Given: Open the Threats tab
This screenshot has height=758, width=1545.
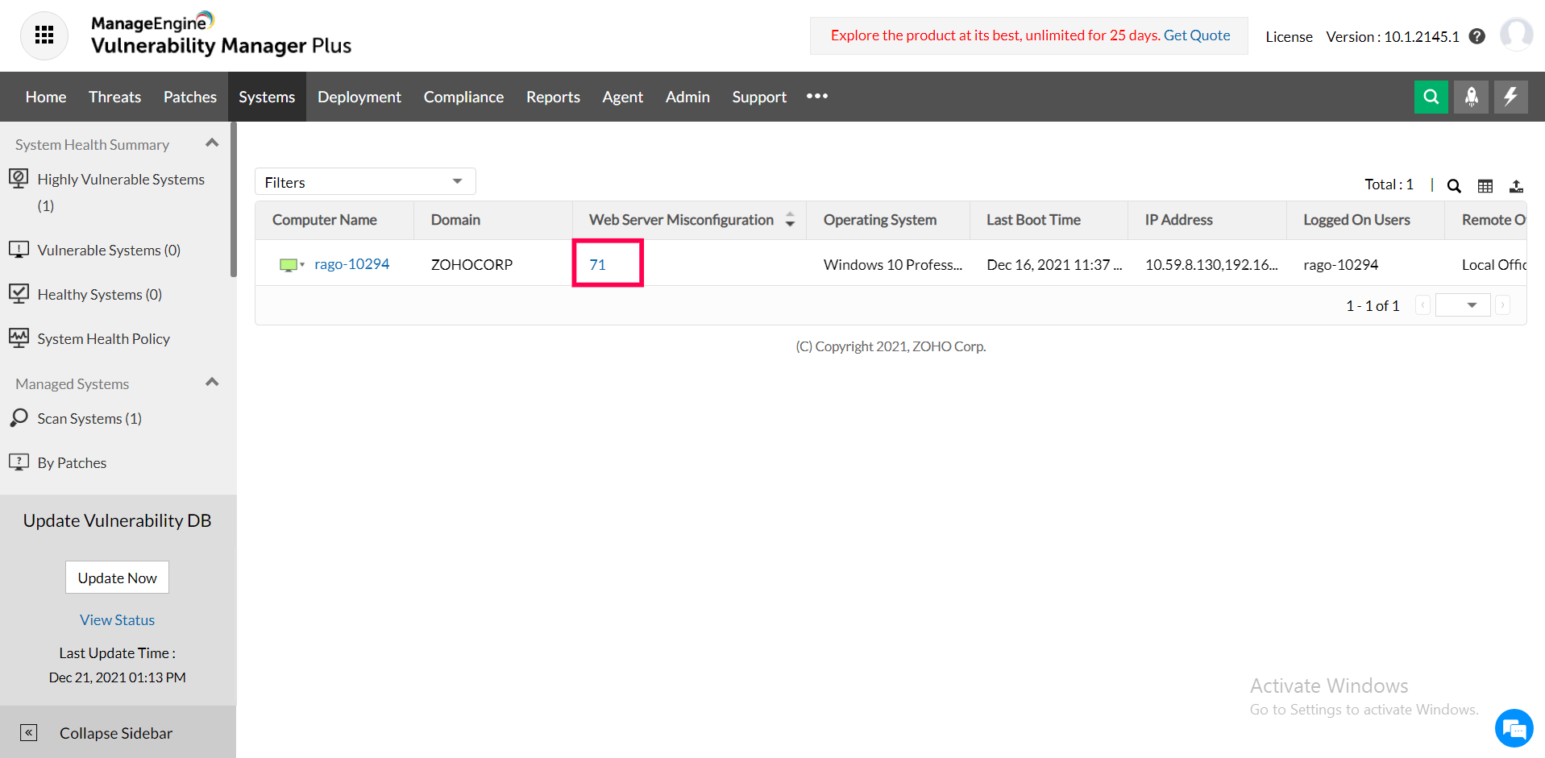Looking at the screenshot, I should 114,97.
